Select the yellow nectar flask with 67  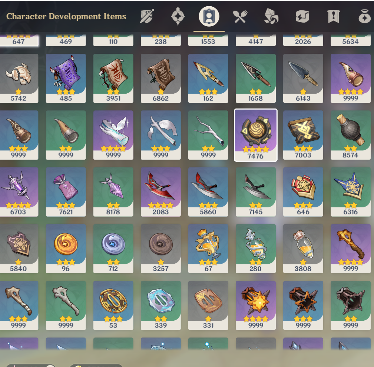[208, 248]
